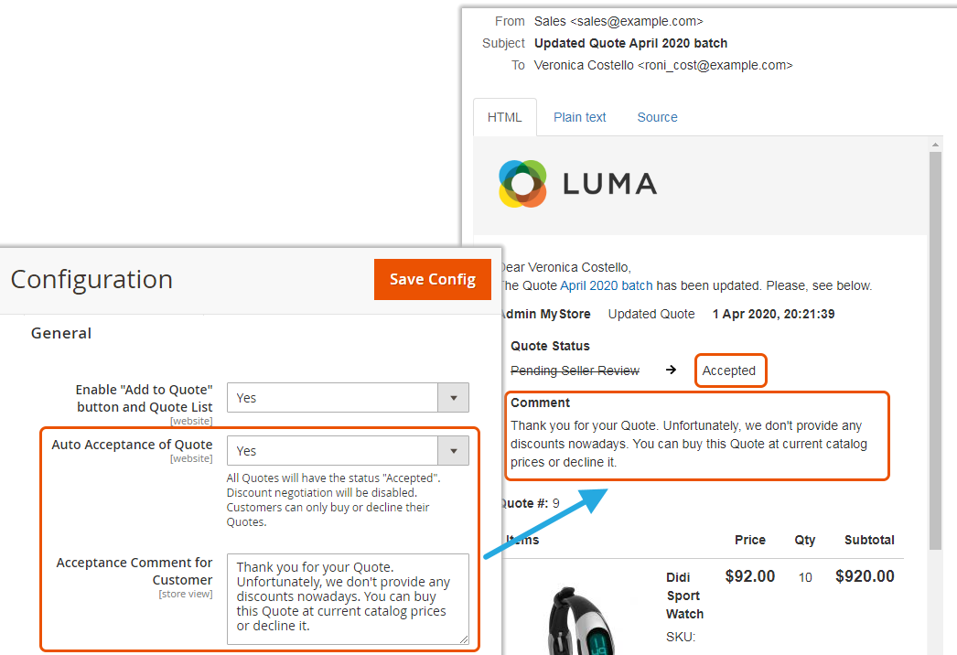
Task: Click the email scrollbar up arrow
Action: click(934, 145)
